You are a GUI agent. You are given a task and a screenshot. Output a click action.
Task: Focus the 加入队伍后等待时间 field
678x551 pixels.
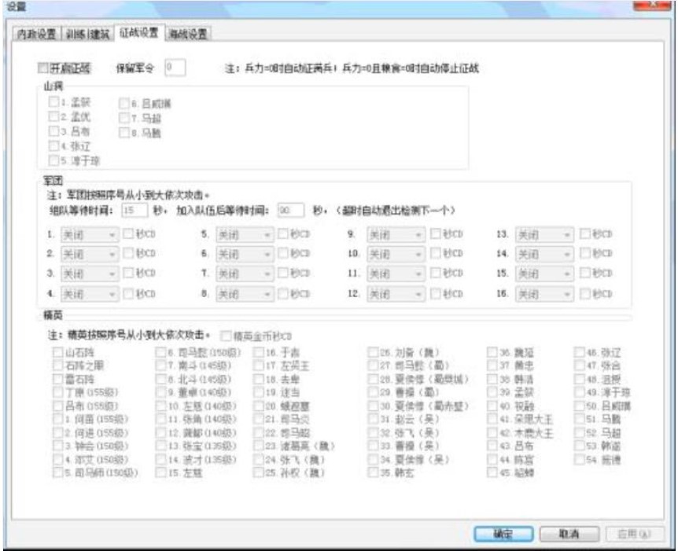point(290,210)
